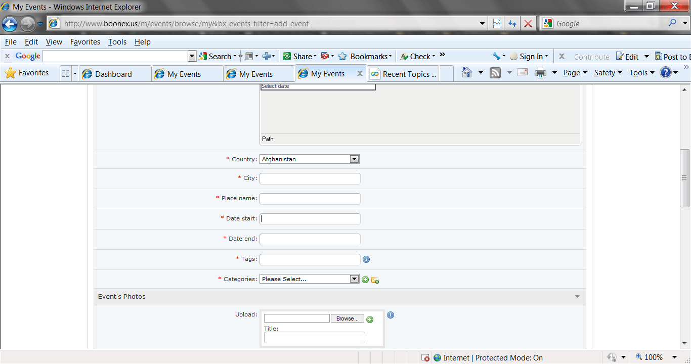The image size is (691, 364).
Task: Switch to the Dashboard tab
Action: [114, 74]
